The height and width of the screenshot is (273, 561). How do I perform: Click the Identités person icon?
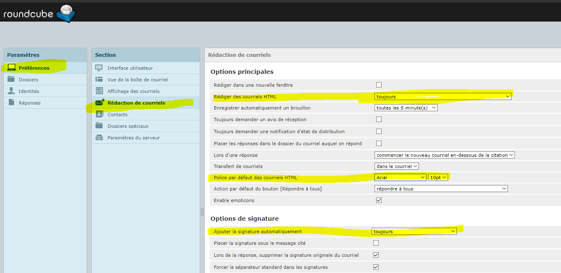click(x=12, y=91)
